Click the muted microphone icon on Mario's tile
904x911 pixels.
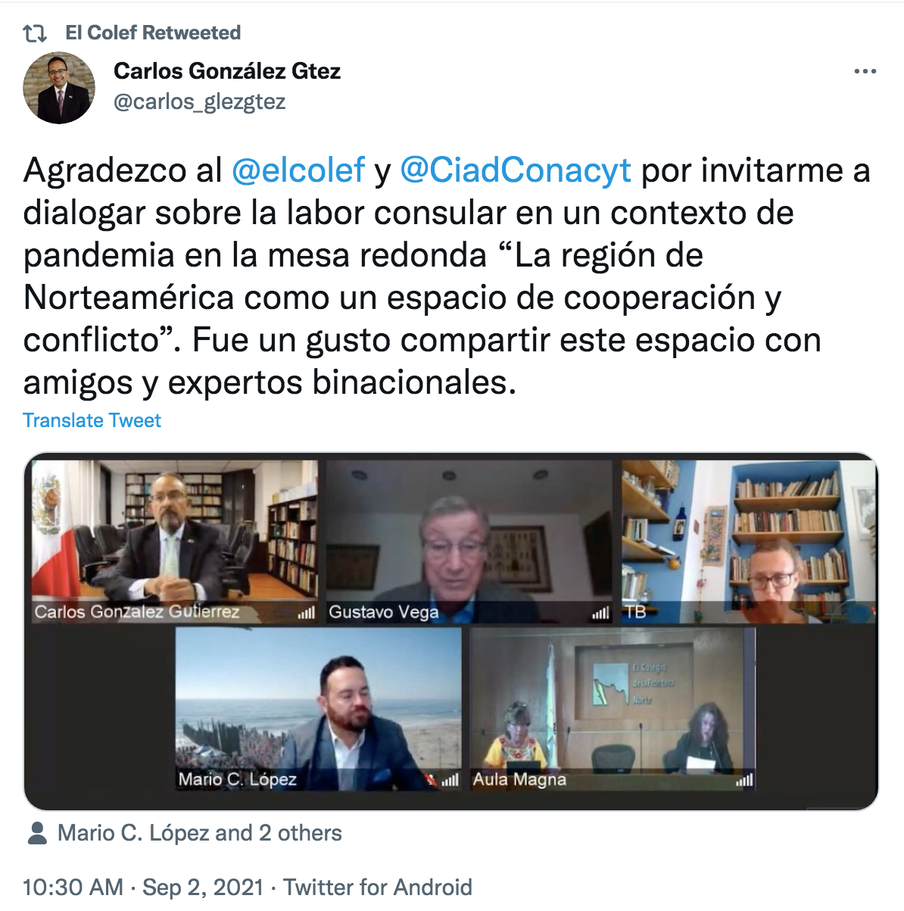[x=432, y=779]
